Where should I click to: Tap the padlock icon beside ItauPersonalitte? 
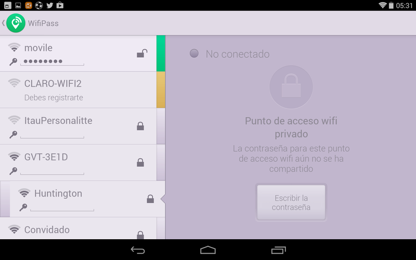(140, 126)
